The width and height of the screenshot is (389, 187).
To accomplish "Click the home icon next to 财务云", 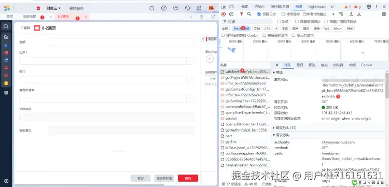I will (38, 8).
